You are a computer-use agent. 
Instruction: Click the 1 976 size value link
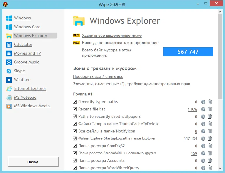click(192, 110)
